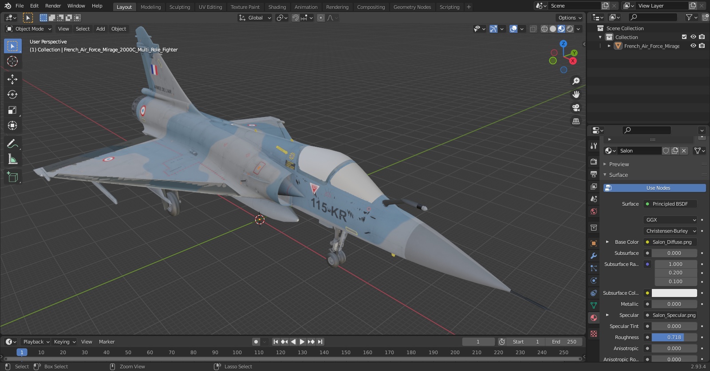Screen dimensions: 710x371
Task: Open Texture properties checker tab
Action: [594, 333]
